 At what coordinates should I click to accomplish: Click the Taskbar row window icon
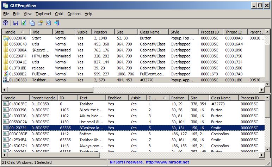(x=6, y=80)
